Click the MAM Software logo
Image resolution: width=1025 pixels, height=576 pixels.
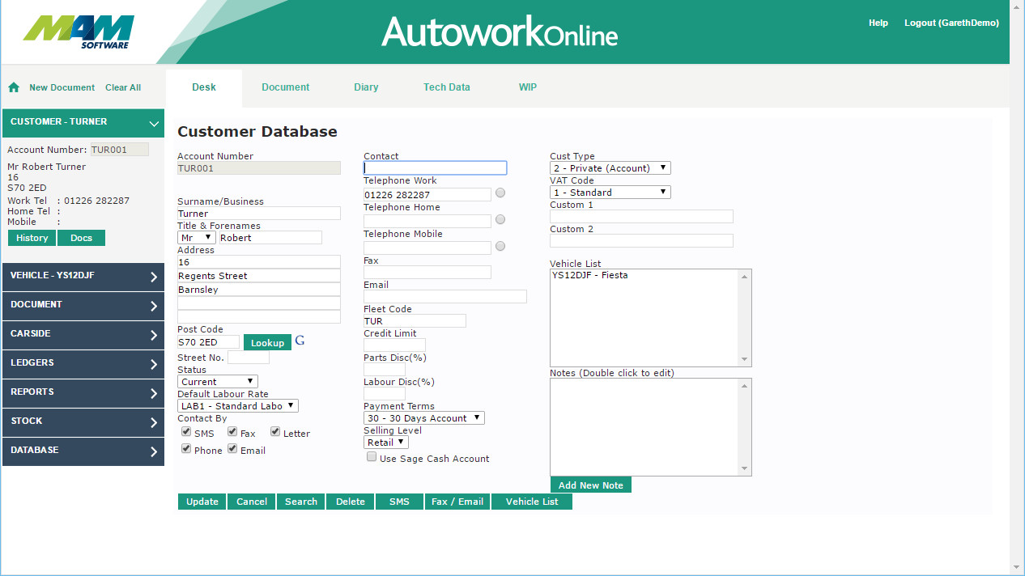[x=79, y=32]
